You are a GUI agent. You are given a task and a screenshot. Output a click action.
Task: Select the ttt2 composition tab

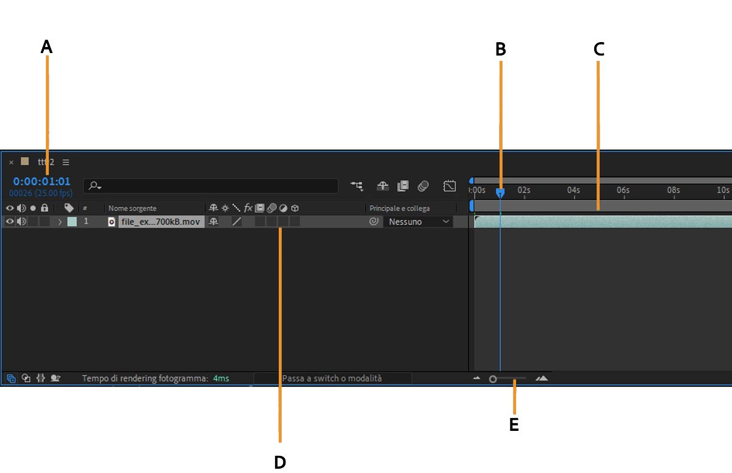pos(46,162)
